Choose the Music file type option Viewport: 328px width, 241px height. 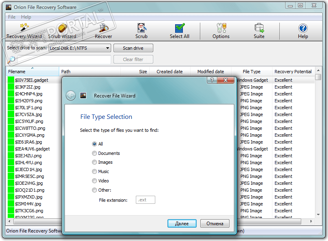(x=94, y=171)
